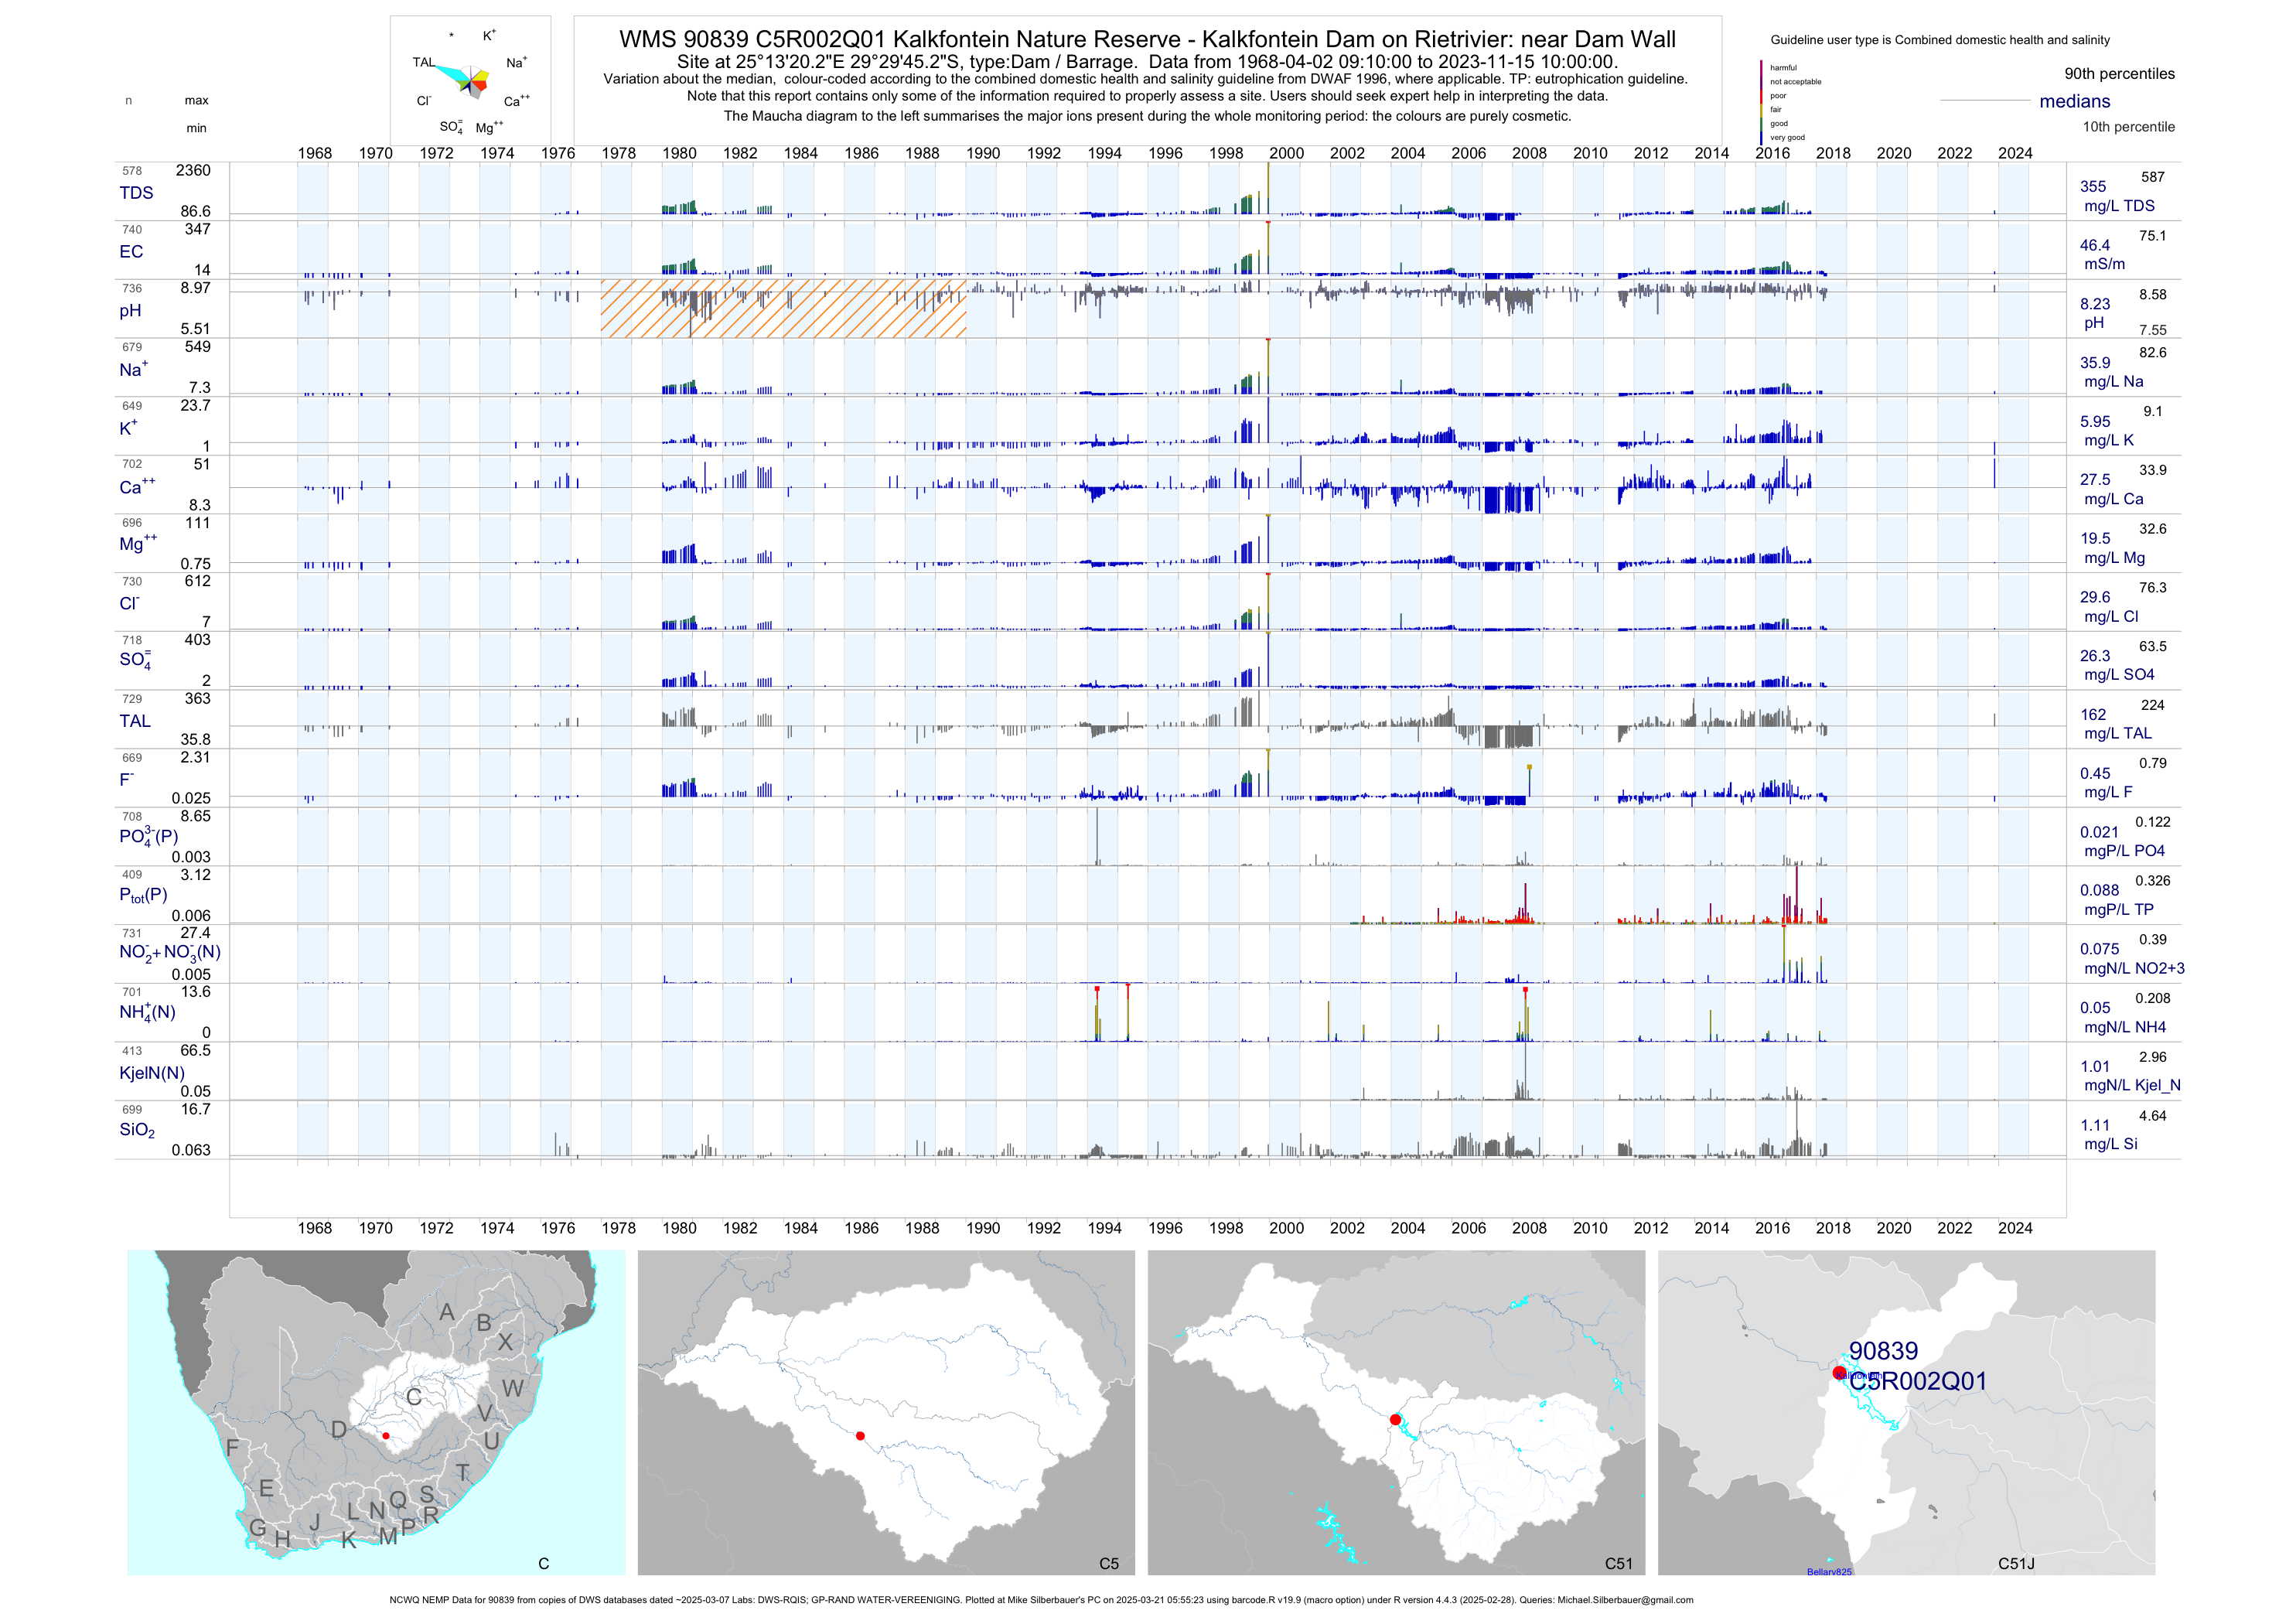Click the Maucha ion diagram
This screenshot has width=2296, height=1624.
(x=470, y=80)
